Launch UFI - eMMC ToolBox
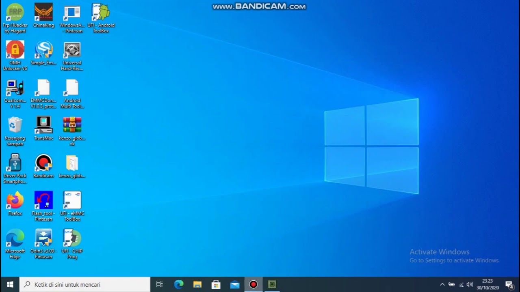 click(x=72, y=206)
